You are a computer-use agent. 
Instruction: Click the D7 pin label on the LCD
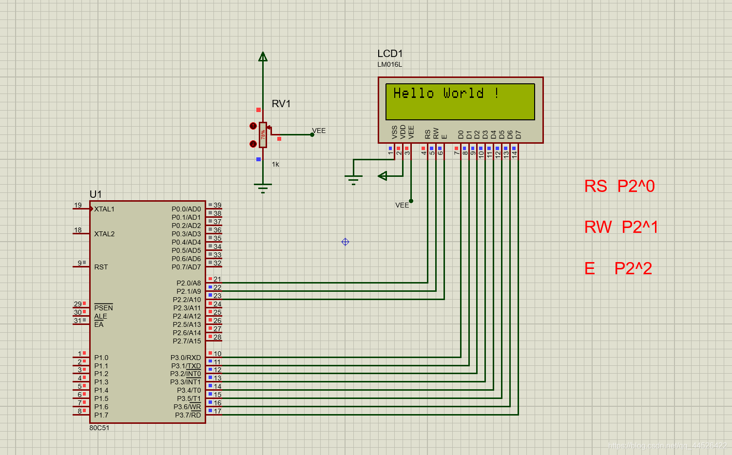click(519, 134)
